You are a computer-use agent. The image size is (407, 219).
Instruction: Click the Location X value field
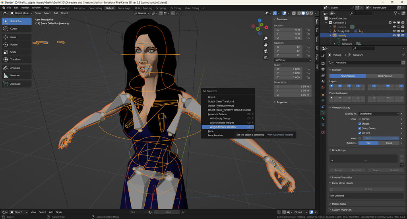[x=288, y=29]
